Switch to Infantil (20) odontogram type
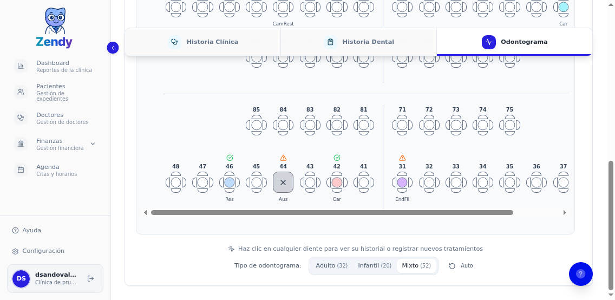 pos(375,265)
